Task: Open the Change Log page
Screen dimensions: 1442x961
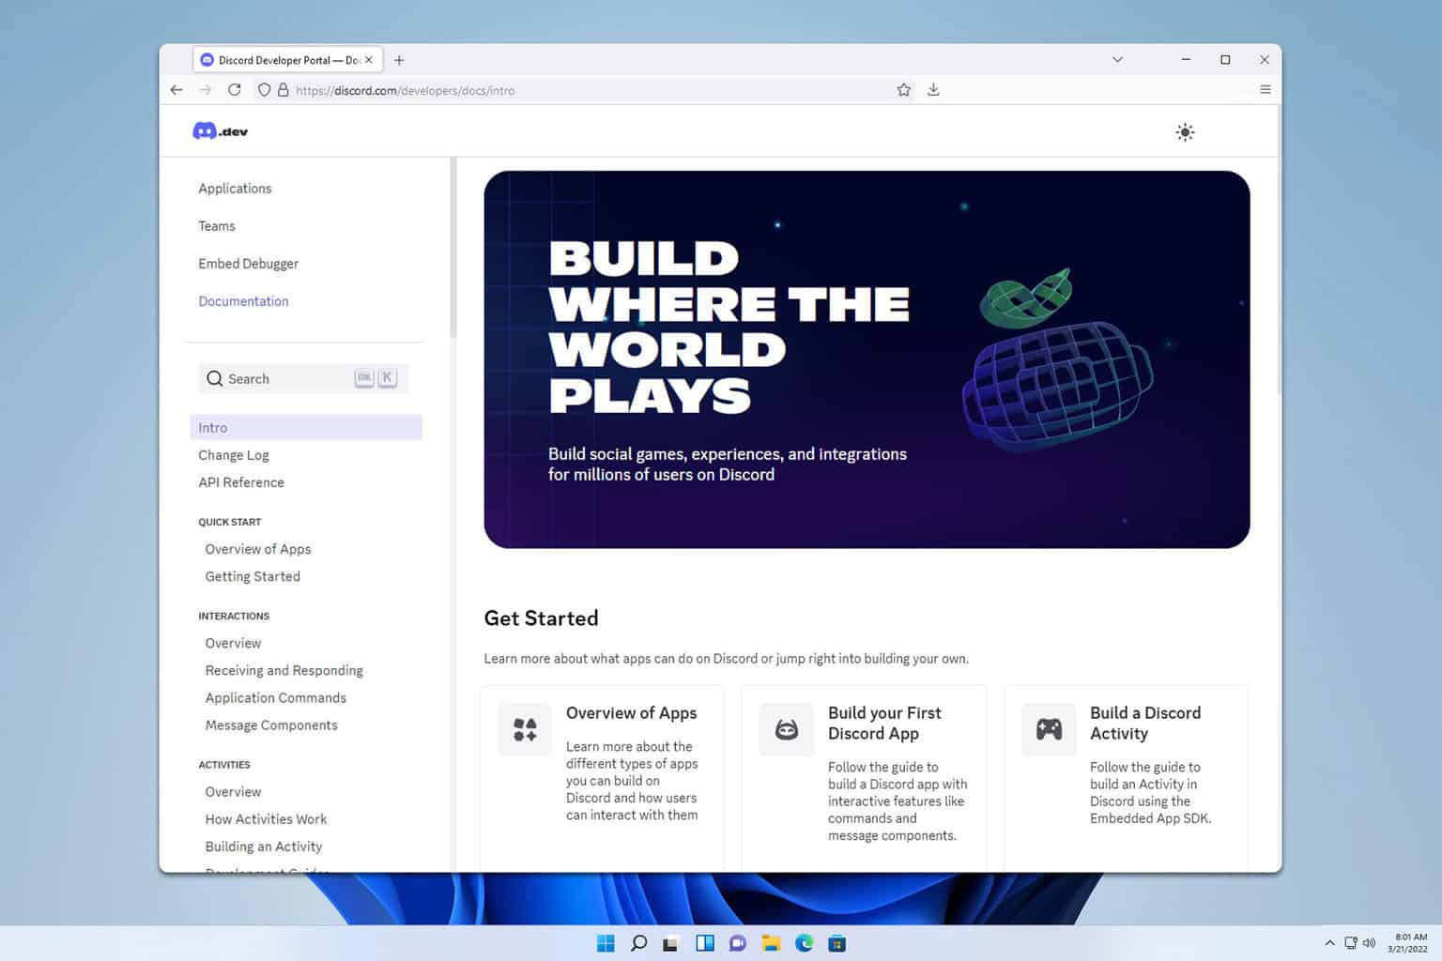Action: (234, 455)
